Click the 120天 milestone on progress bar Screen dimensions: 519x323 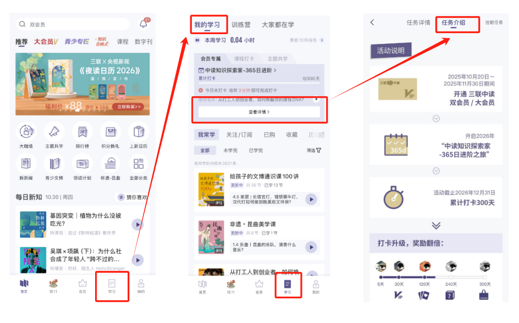(x=425, y=277)
